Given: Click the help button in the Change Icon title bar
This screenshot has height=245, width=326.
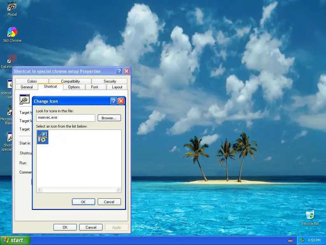Looking at the screenshot, I should pos(114,101).
